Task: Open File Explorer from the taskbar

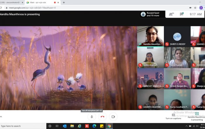Action: pos(72,126)
